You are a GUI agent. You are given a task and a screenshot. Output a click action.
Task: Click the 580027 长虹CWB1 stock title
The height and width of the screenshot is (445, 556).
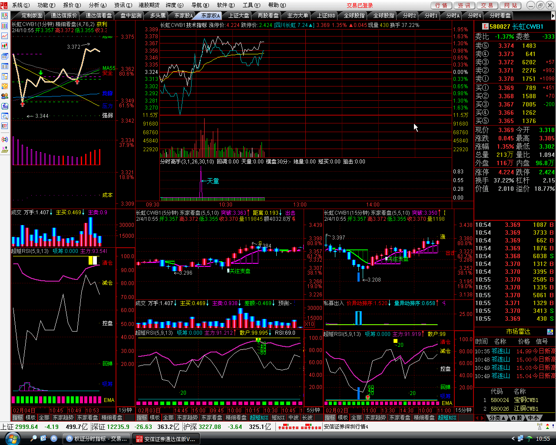[516, 27]
